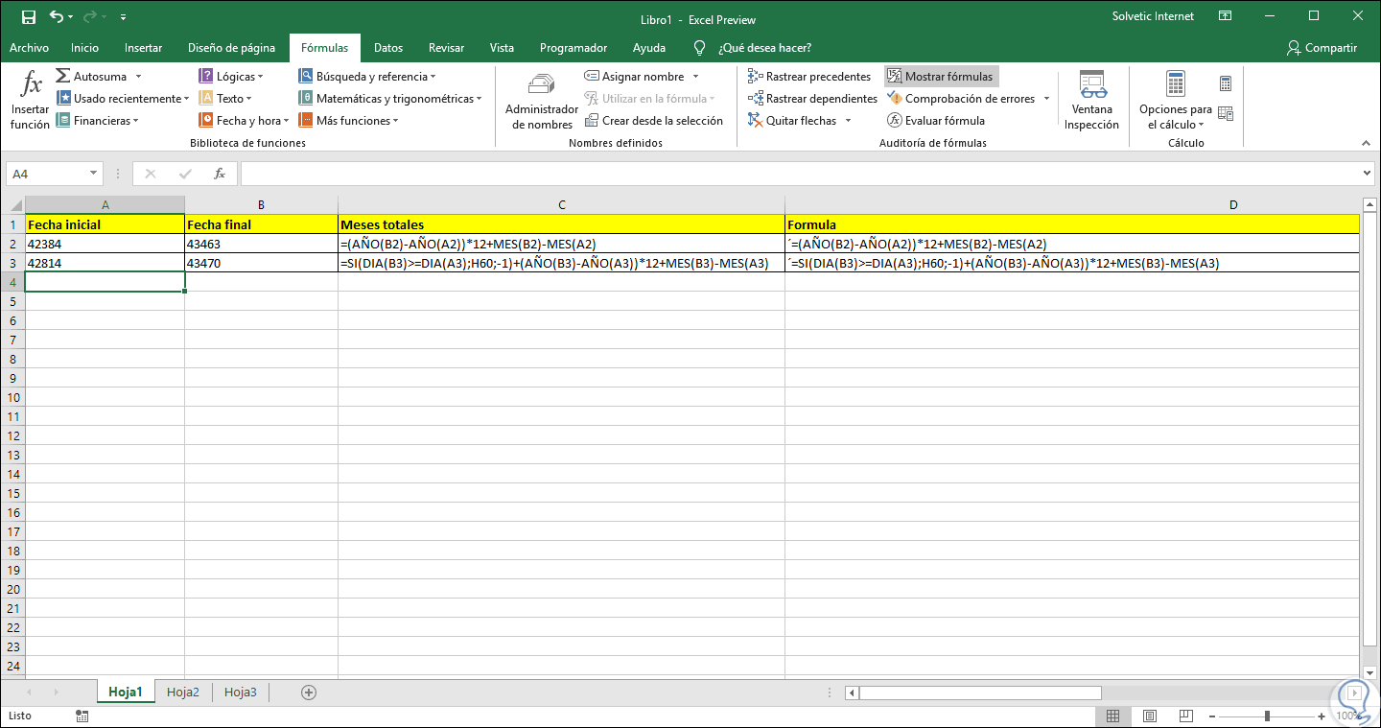Open the Name Box dropdown arrow
This screenshot has width=1381, height=728.
[94, 174]
